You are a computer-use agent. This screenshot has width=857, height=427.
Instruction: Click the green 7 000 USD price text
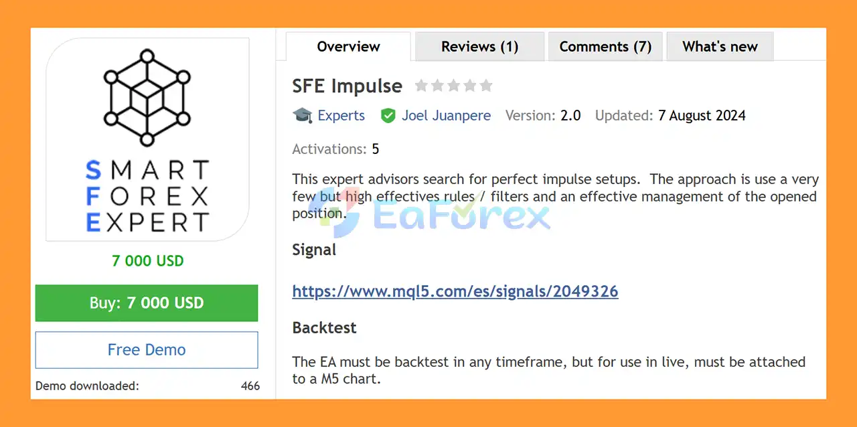(x=147, y=261)
